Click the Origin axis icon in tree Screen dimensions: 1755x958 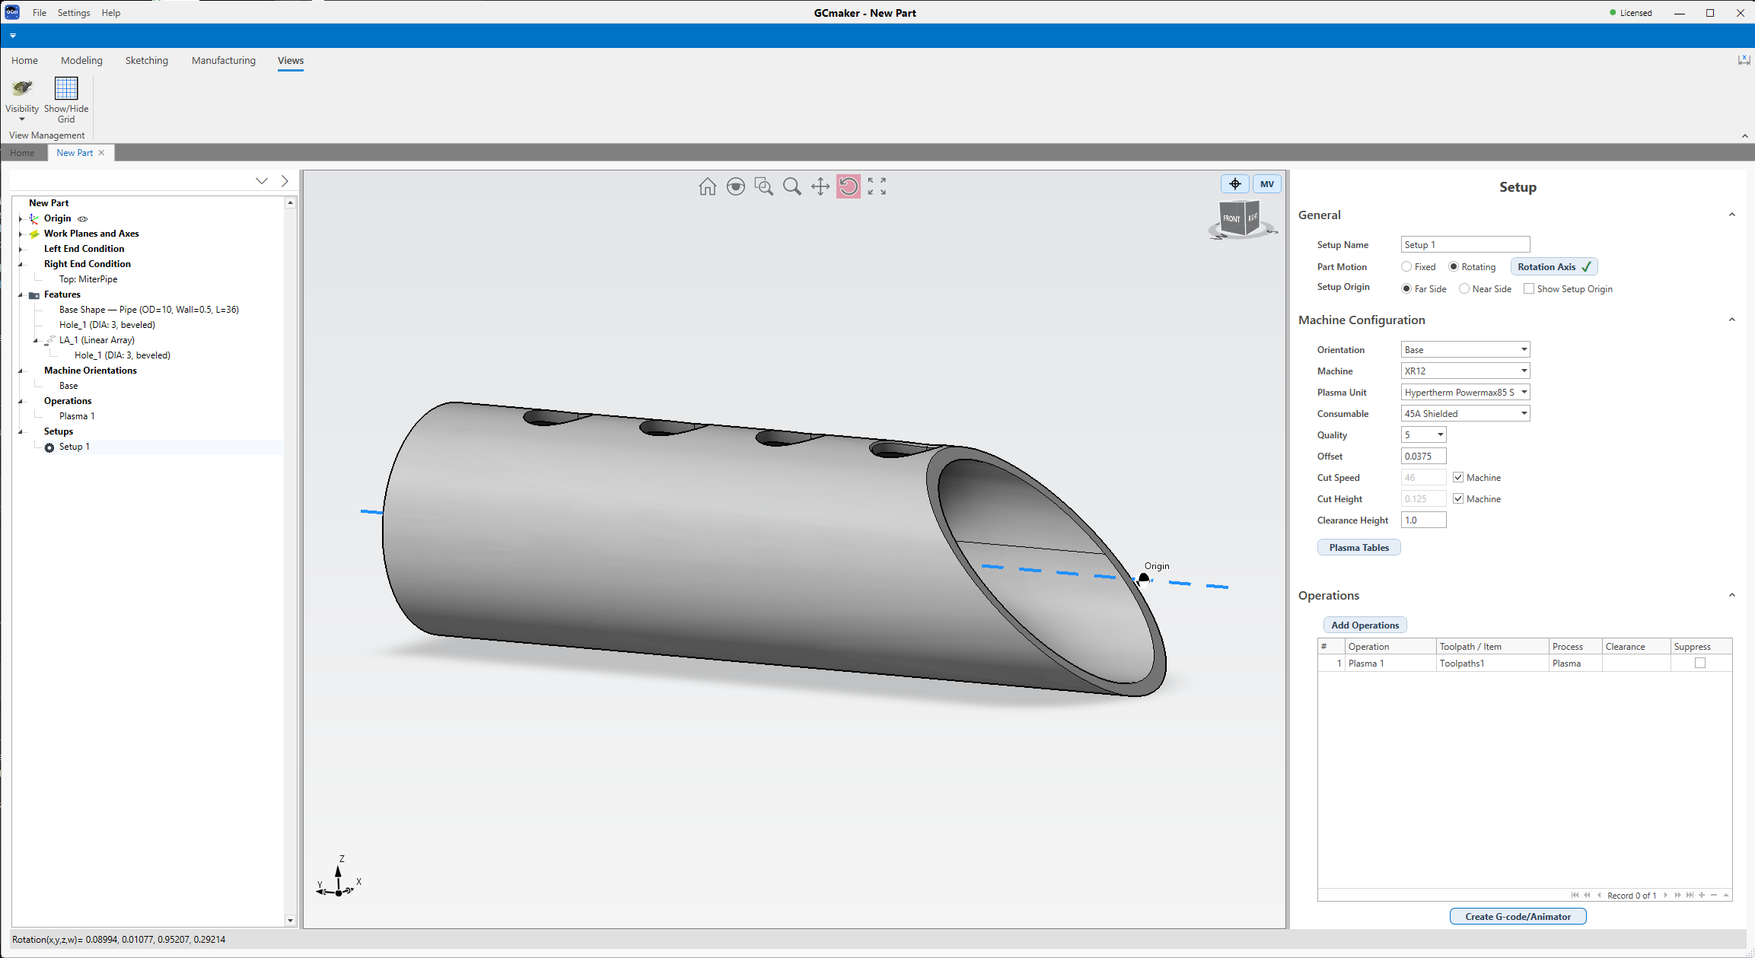pos(34,218)
